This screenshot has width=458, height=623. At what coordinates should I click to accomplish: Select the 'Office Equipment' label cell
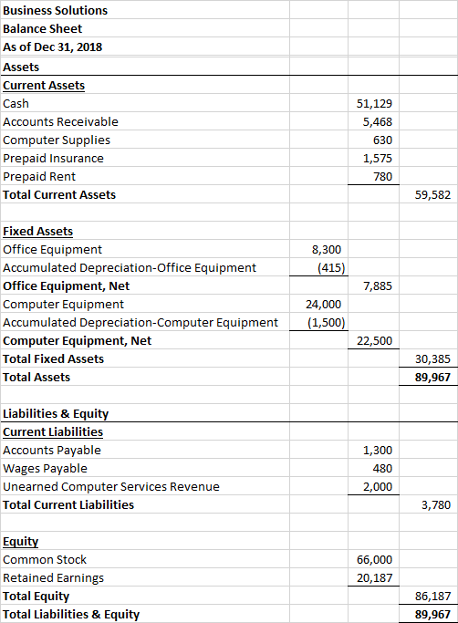tap(53, 250)
